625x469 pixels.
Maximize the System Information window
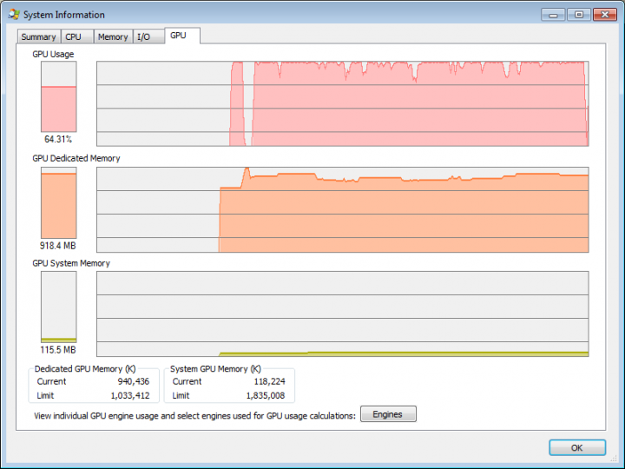click(x=579, y=15)
